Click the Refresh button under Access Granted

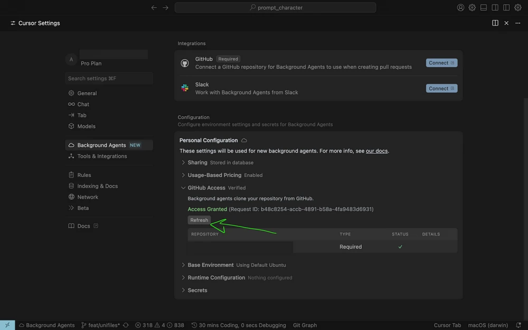[x=199, y=220]
